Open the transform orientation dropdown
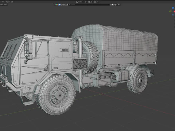This screenshot has height=131, width=175. coord(80,2)
